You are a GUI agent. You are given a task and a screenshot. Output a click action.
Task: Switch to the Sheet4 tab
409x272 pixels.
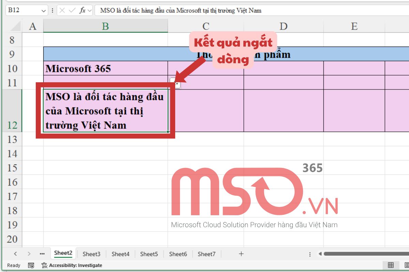pos(120,254)
